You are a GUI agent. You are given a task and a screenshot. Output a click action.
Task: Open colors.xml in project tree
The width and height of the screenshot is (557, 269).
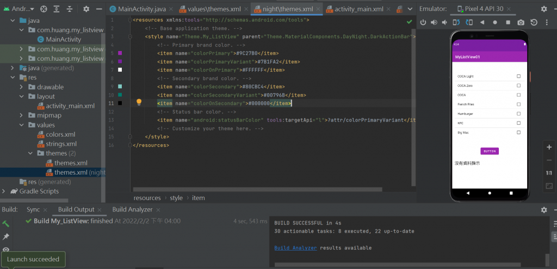[60, 134]
